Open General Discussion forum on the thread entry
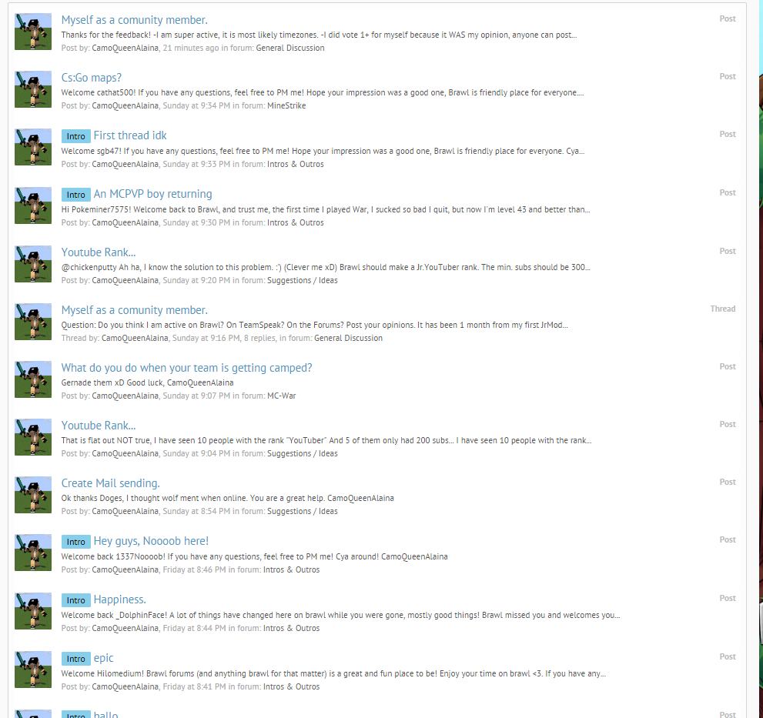This screenshot has height=718, width=763. (349, 338)
